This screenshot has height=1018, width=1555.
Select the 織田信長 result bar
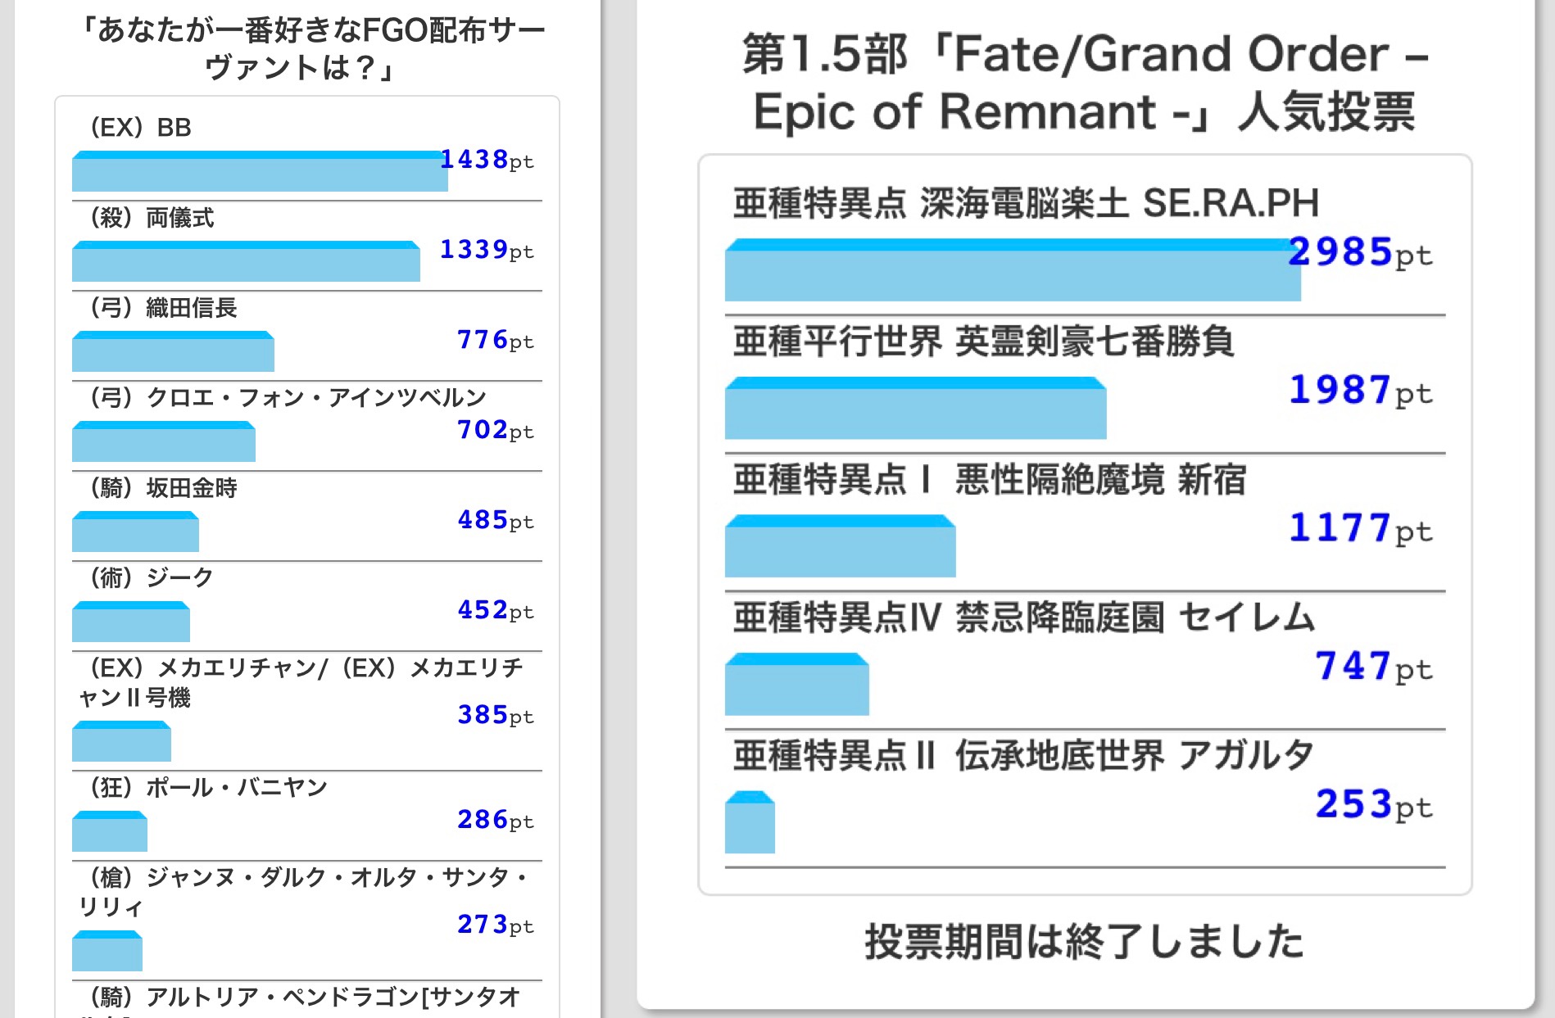point(173,352)
